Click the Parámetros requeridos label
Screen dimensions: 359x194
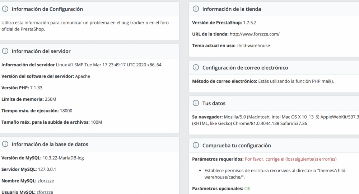coord(218,159)
